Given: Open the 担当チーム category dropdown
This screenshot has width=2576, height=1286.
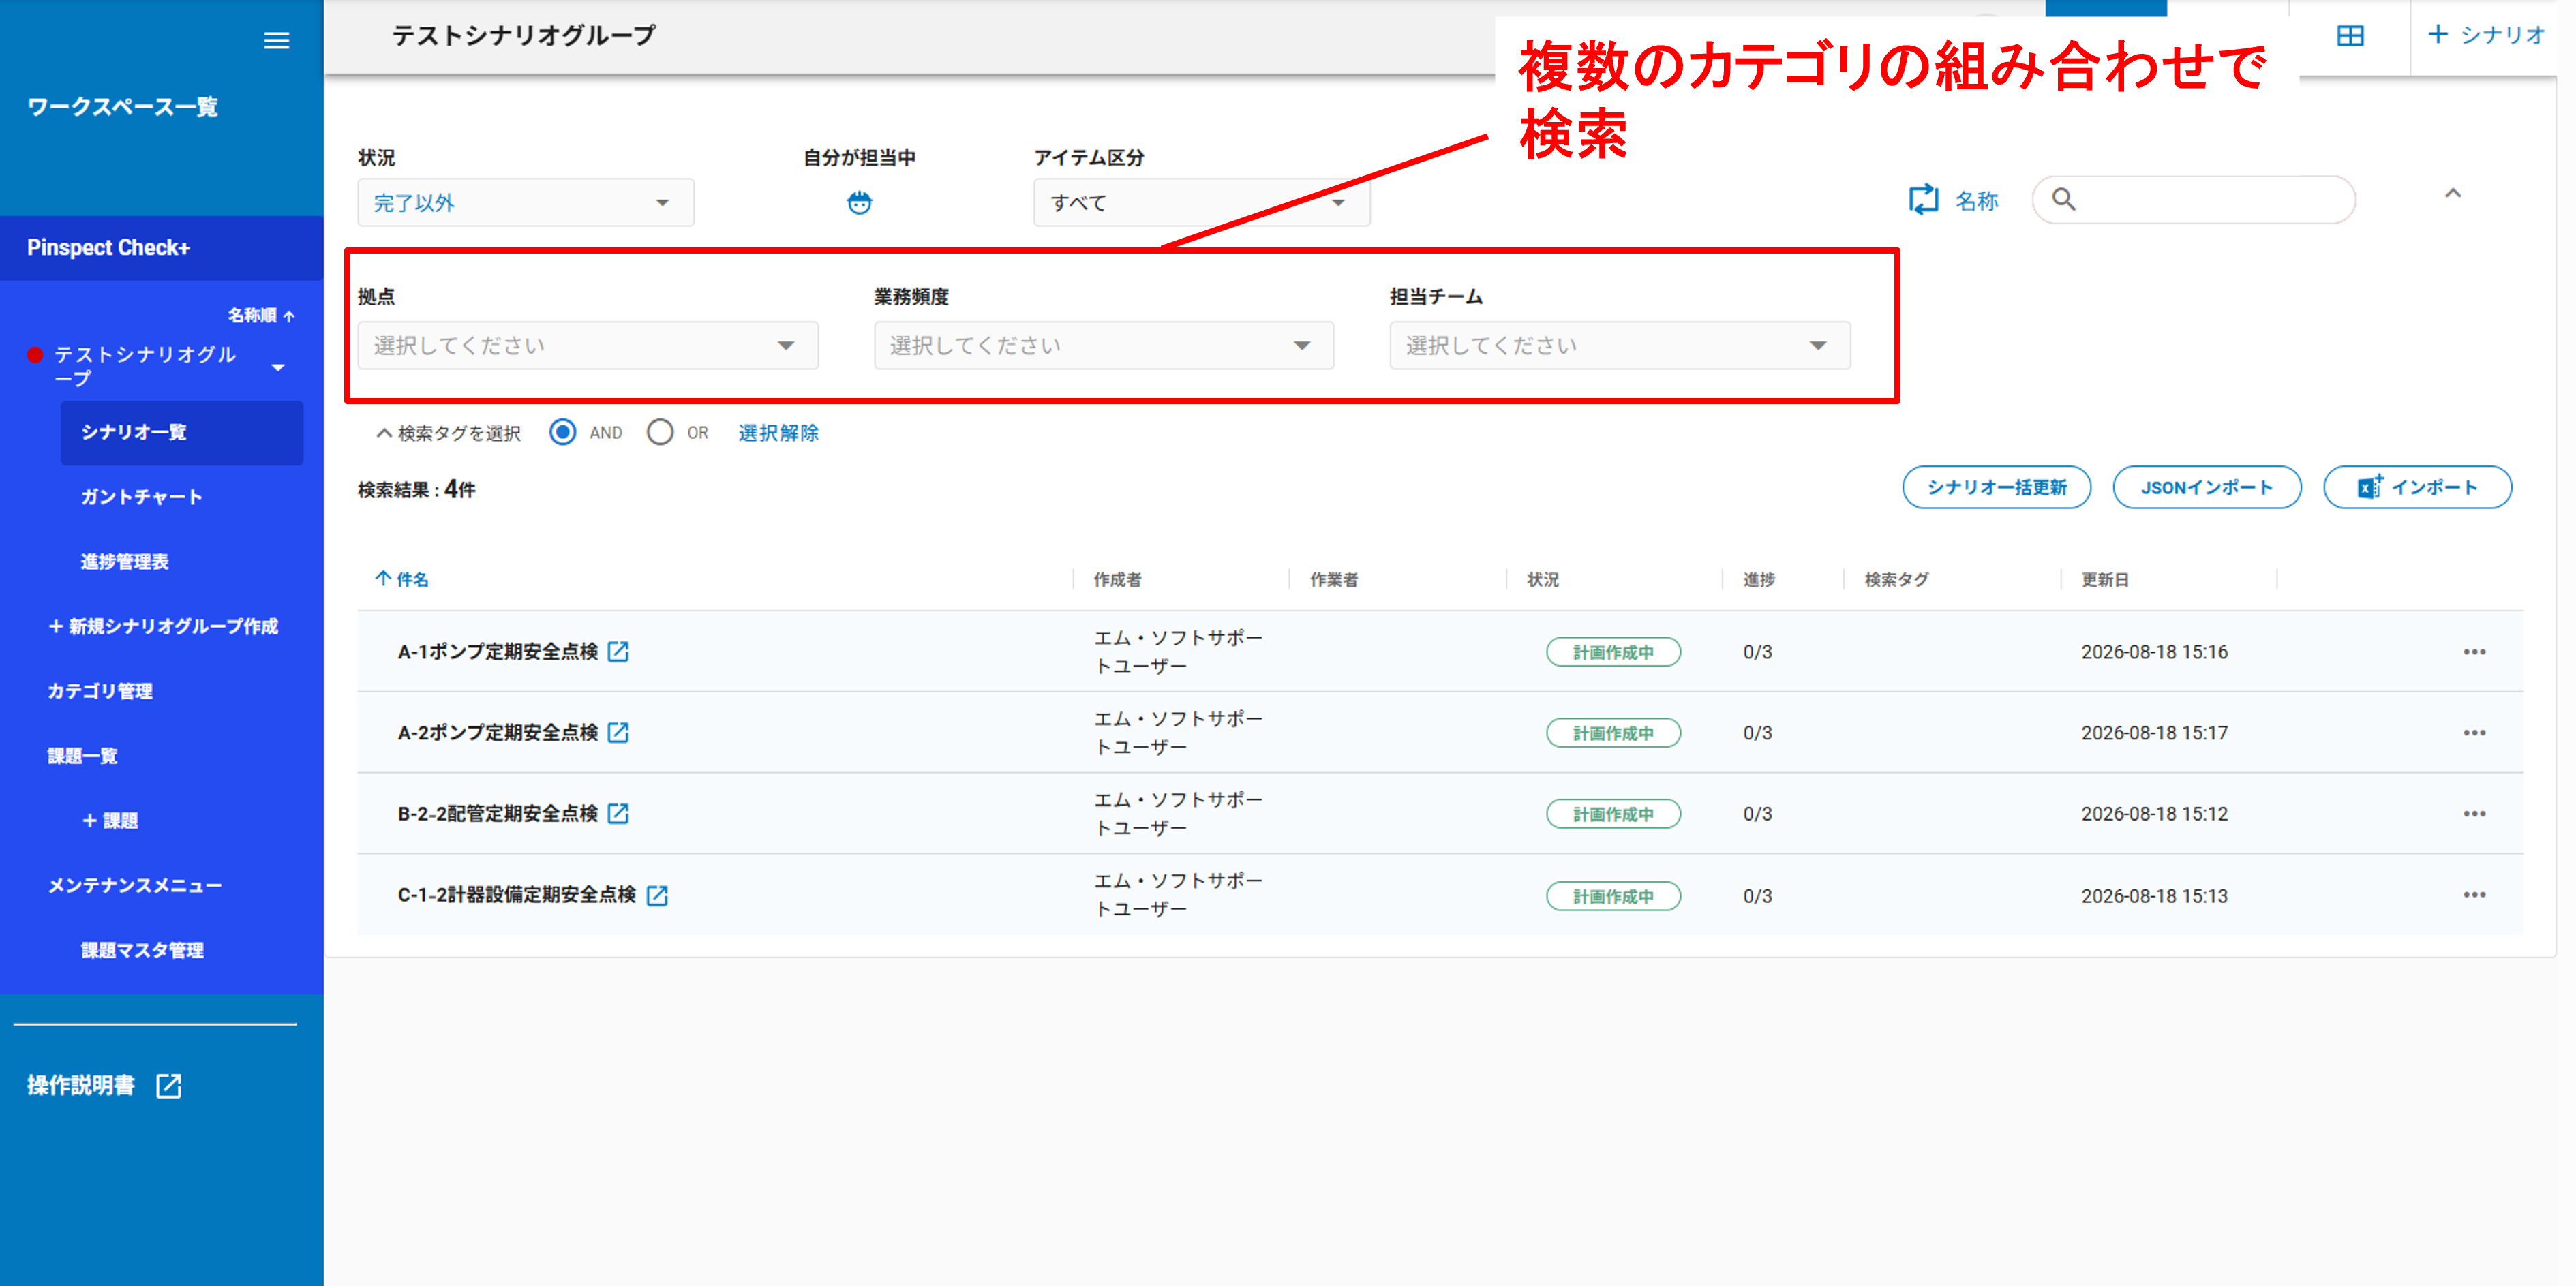Looking at the screenshot, I should [1620, 346].
